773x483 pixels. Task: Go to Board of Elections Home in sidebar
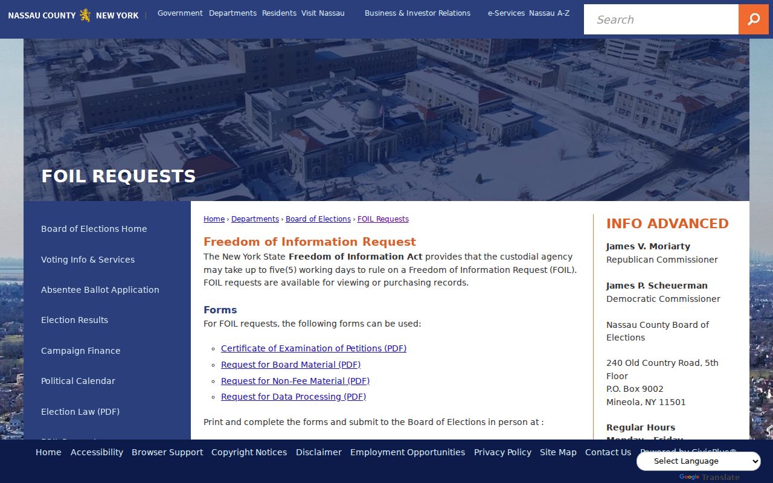coord(94,229)
